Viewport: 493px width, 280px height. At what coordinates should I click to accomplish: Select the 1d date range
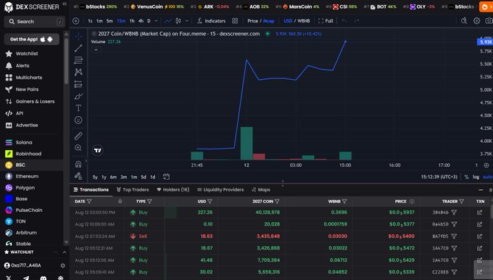pos(152,177)
